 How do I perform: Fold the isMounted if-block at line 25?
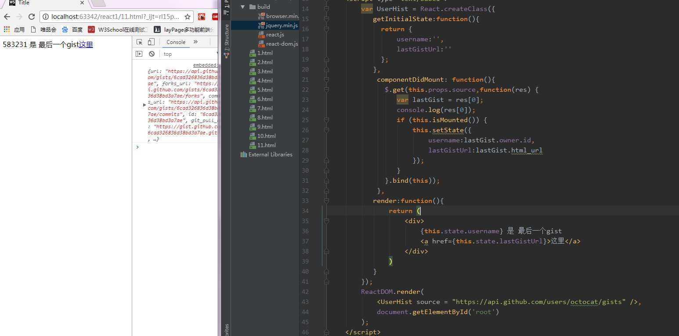point(326,120)
